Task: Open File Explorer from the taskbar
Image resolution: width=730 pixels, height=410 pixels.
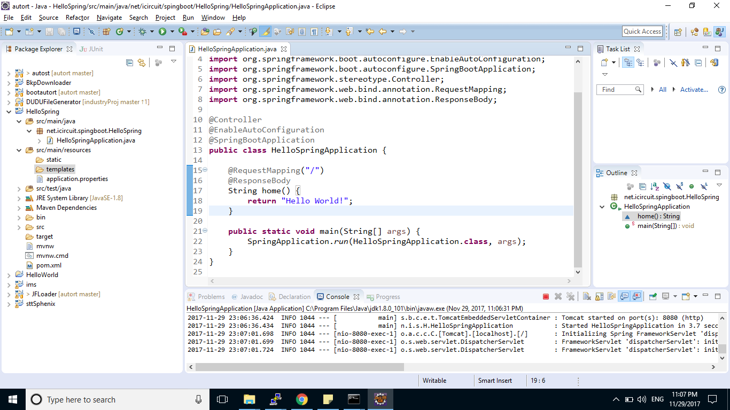Action: tap(249, 399)
